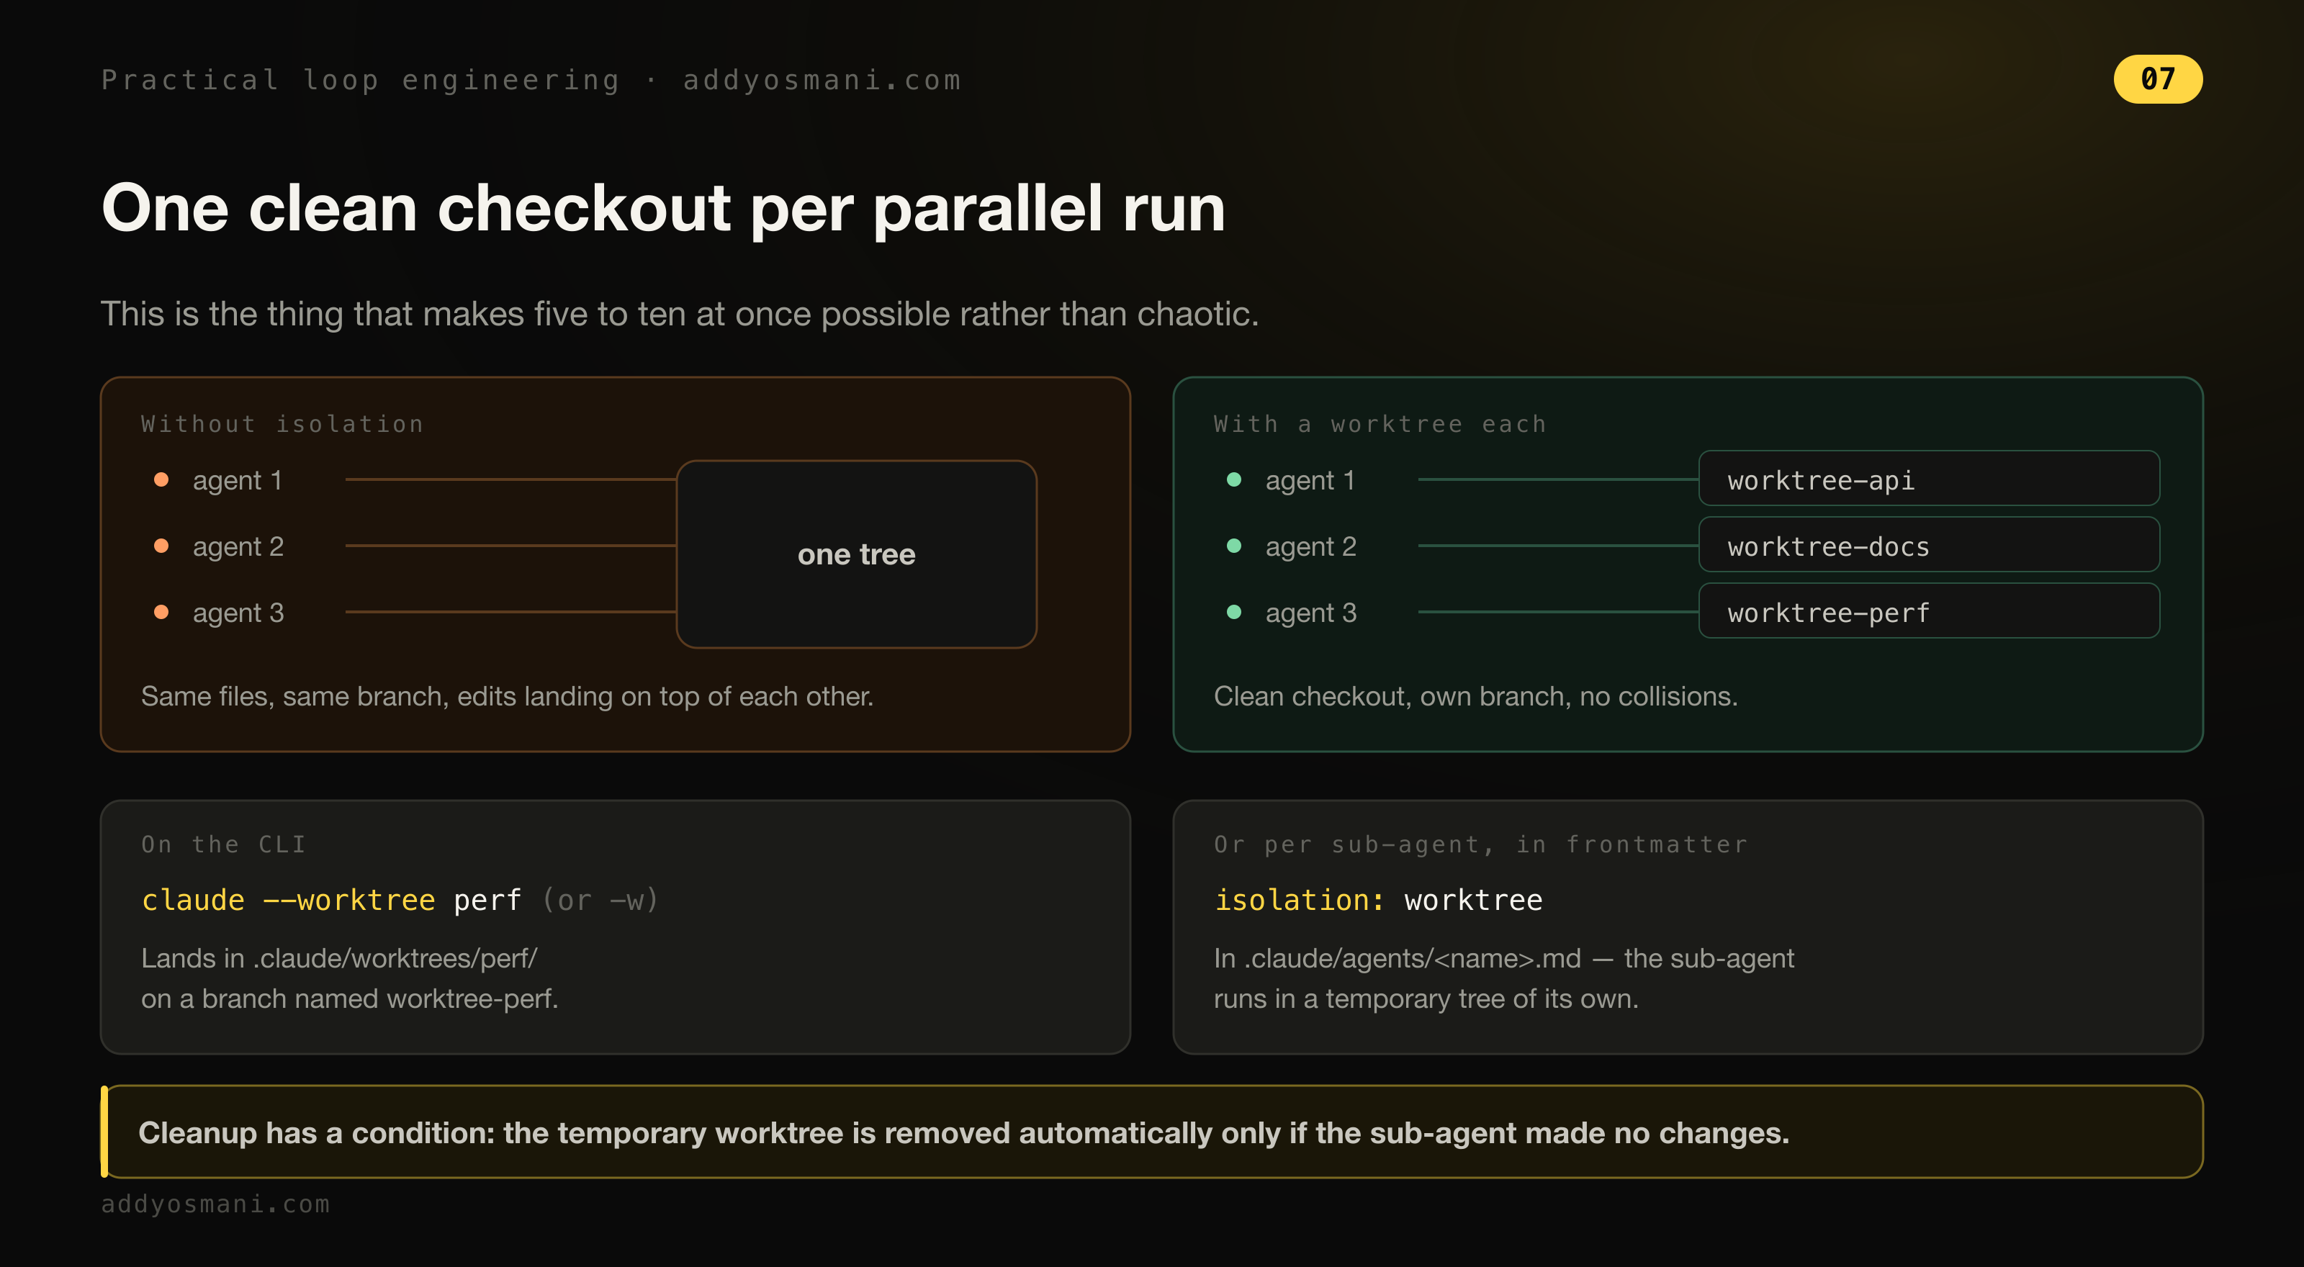Select the title 'One clean checkout per parallel run'
Viewport: 2304px width, 1267px height.
coord(662,208)
